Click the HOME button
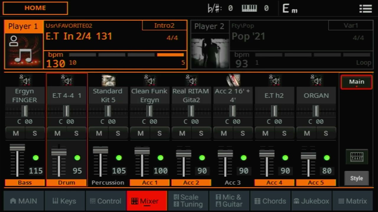Image resolution: width=378 pixels, height=212 pixels. (35, 8)
